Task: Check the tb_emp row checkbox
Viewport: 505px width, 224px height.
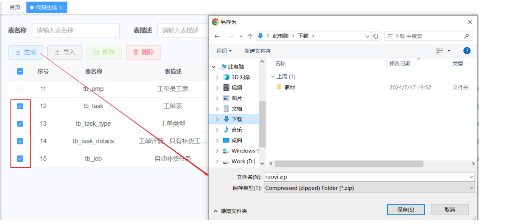Action: tap(20, 89)
